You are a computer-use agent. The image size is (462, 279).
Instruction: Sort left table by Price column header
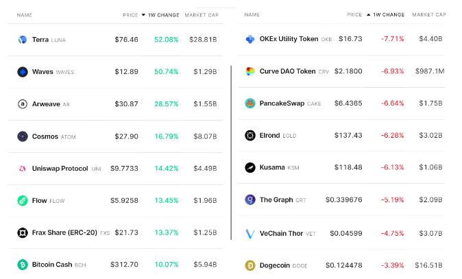click(x=129, y=14)
